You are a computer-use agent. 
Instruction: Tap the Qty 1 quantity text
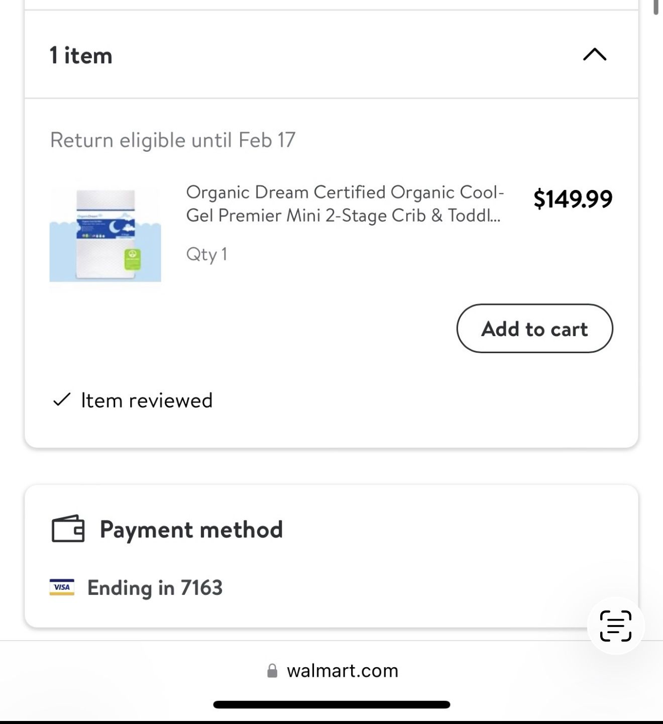coord(206,254)
